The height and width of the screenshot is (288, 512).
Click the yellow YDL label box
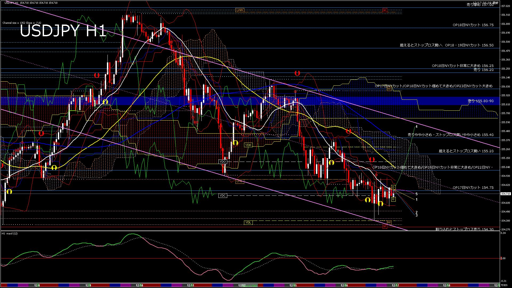click(x=248, y=222)
